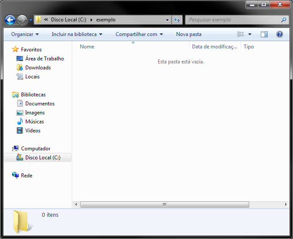The height and width of the screenshot is (239, 293).
Task: Select the exemplo breadcrumb segment
Action: pos(106,20)
